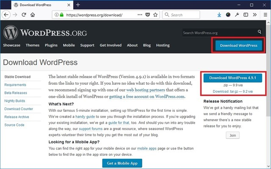This screenshot has height=169, width=271.
Task: Open Source Code sidebar link
Action: pyautogui.click(x=14, y=125)
